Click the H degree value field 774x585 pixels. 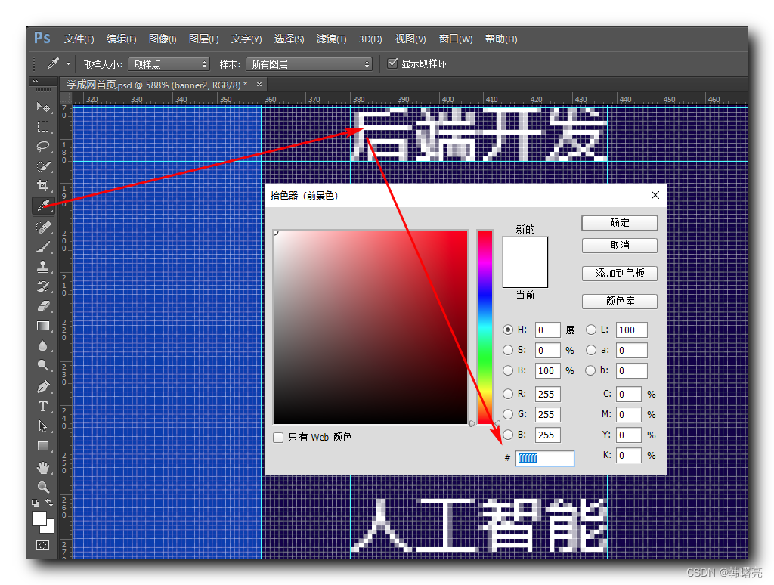(x=547, y=330)
